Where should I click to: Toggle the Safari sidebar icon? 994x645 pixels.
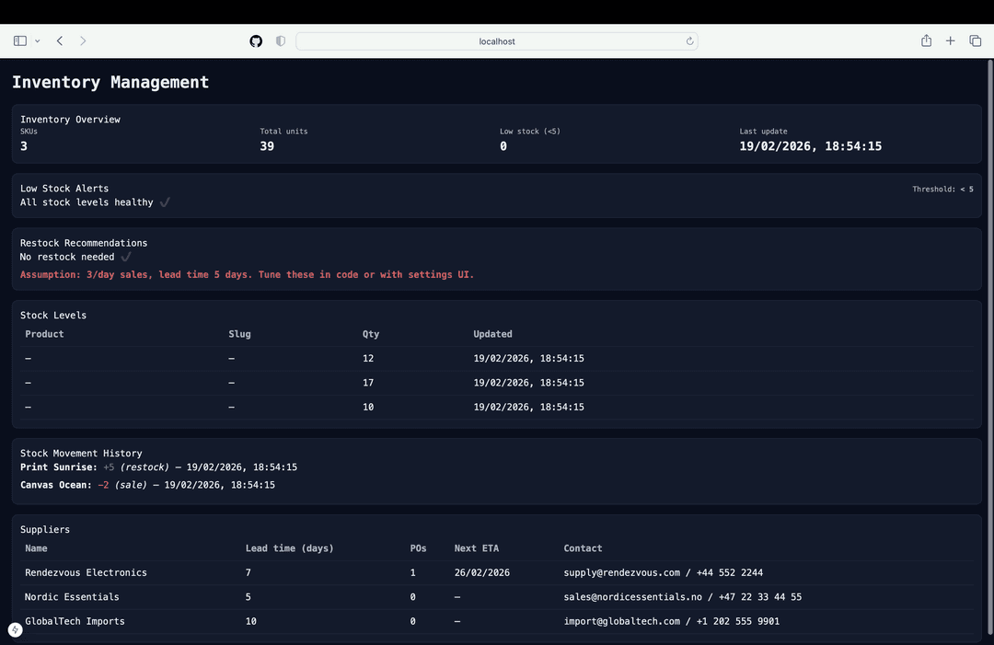pos(20,40)
